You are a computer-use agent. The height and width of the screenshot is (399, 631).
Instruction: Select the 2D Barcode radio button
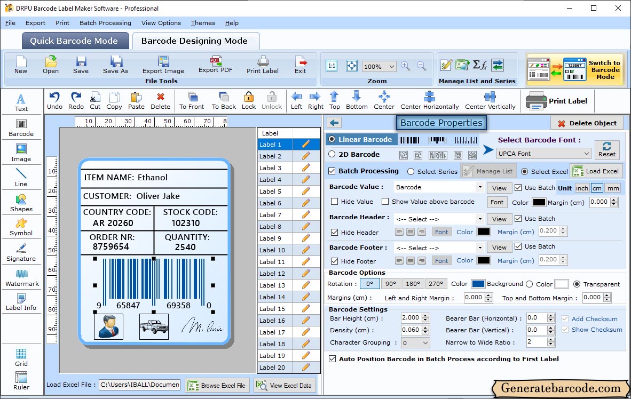[332, 154]
